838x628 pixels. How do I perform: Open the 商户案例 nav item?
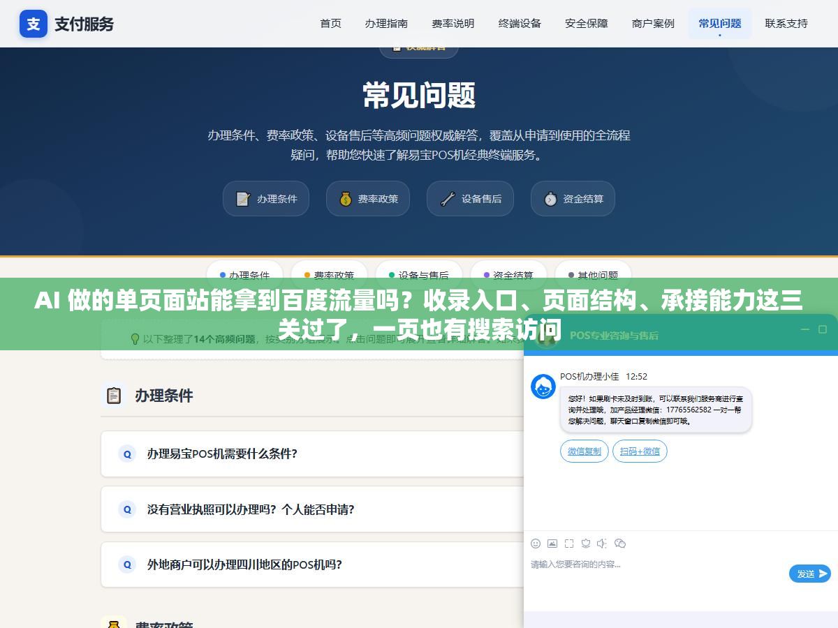pos(653,23)
